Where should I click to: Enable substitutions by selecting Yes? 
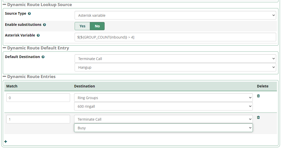[x=82, y=26]
